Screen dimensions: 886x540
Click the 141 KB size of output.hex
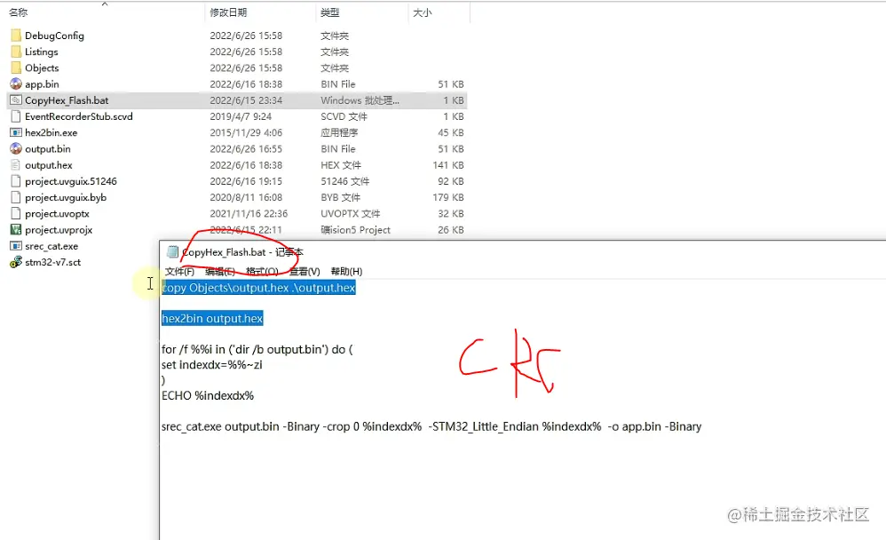[x=448, y=165]
